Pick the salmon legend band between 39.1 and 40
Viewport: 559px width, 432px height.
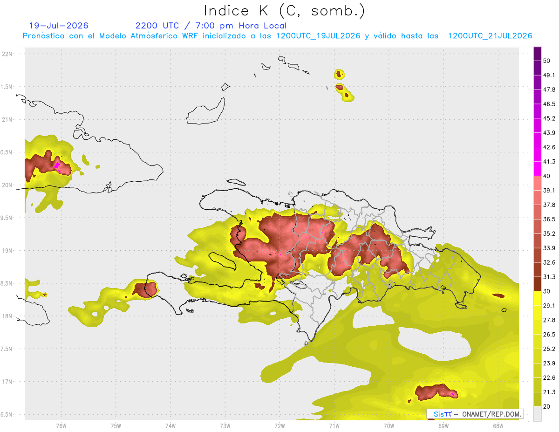click(538, 183)
